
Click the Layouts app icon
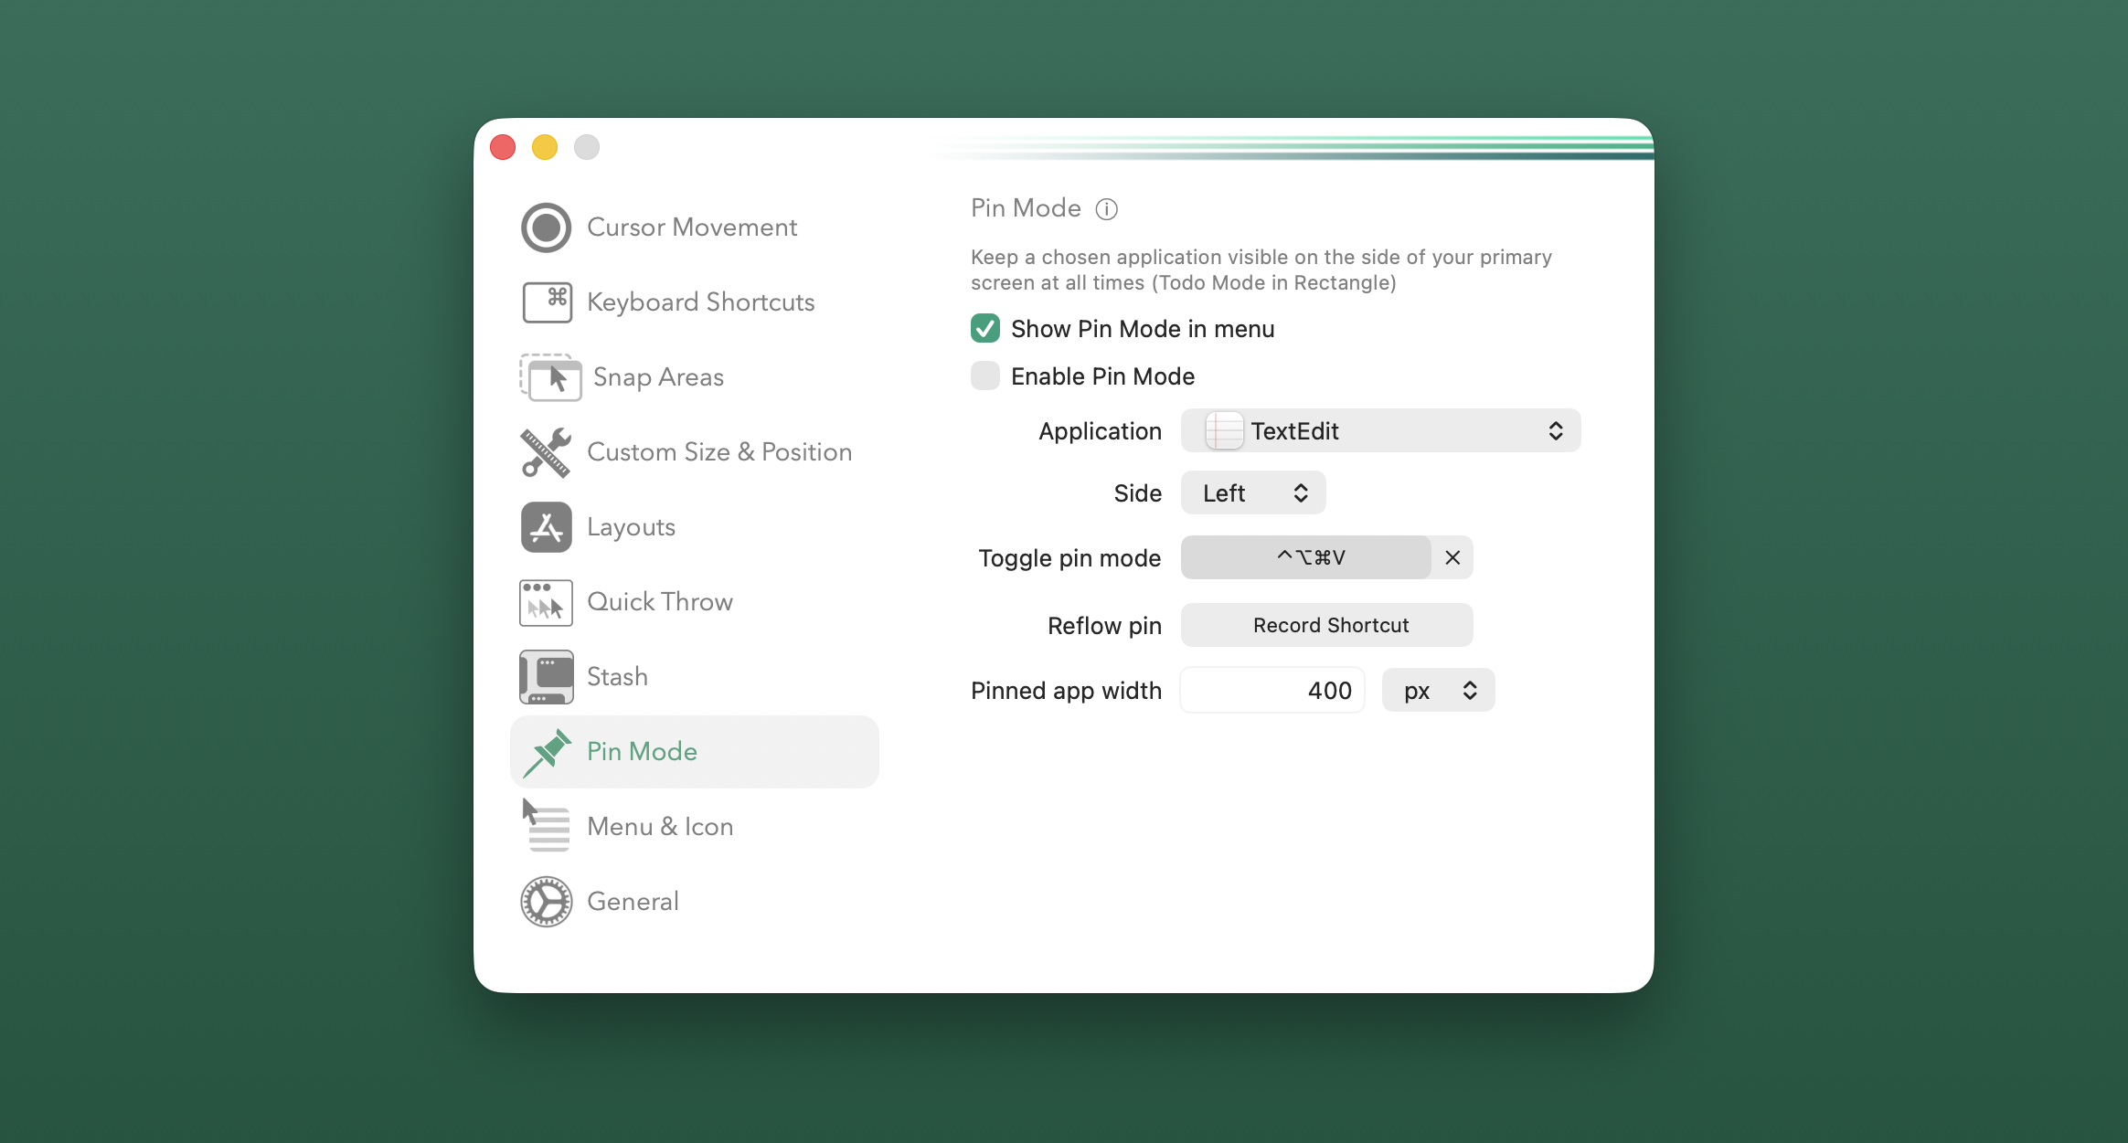click(x=547, y=527)
